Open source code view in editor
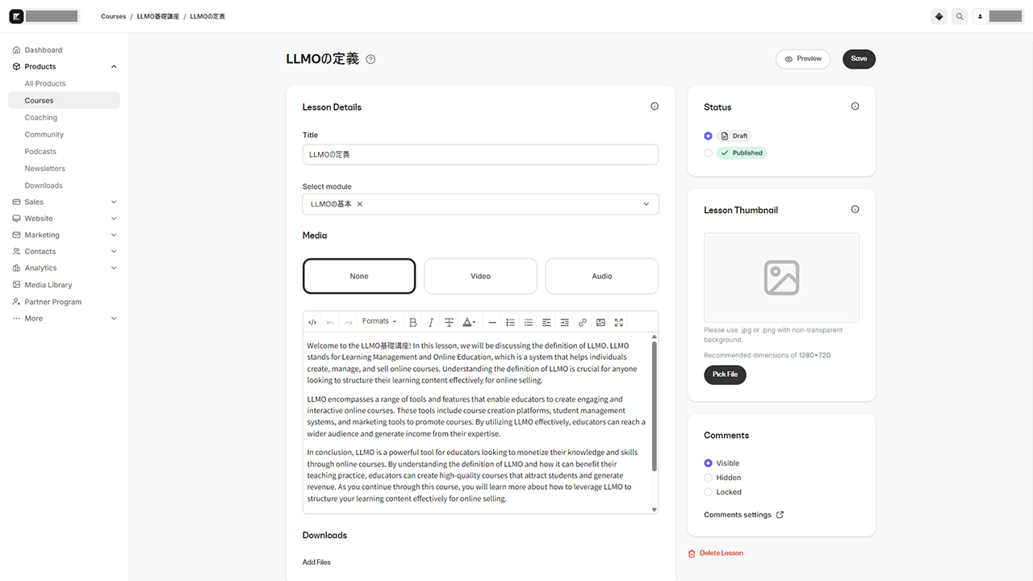 312,322
